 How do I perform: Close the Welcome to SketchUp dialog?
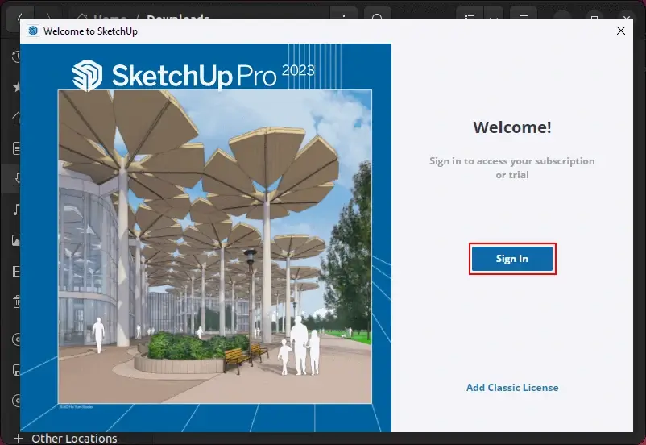click(621, 31)
